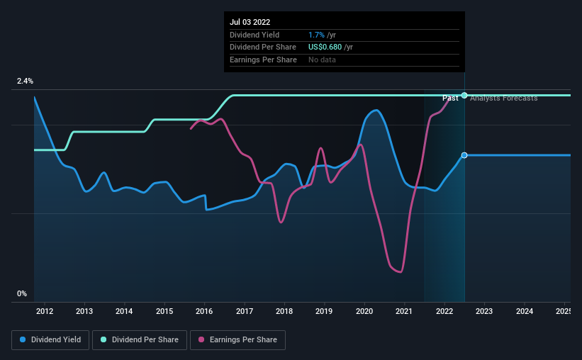This screenshot has width=582, height=360.
Task: Toggle the Dividend Per Share legend series
Action: click(140, 340)
